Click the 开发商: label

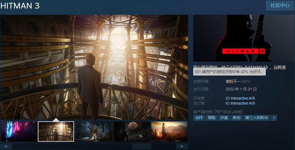point(199,98)
